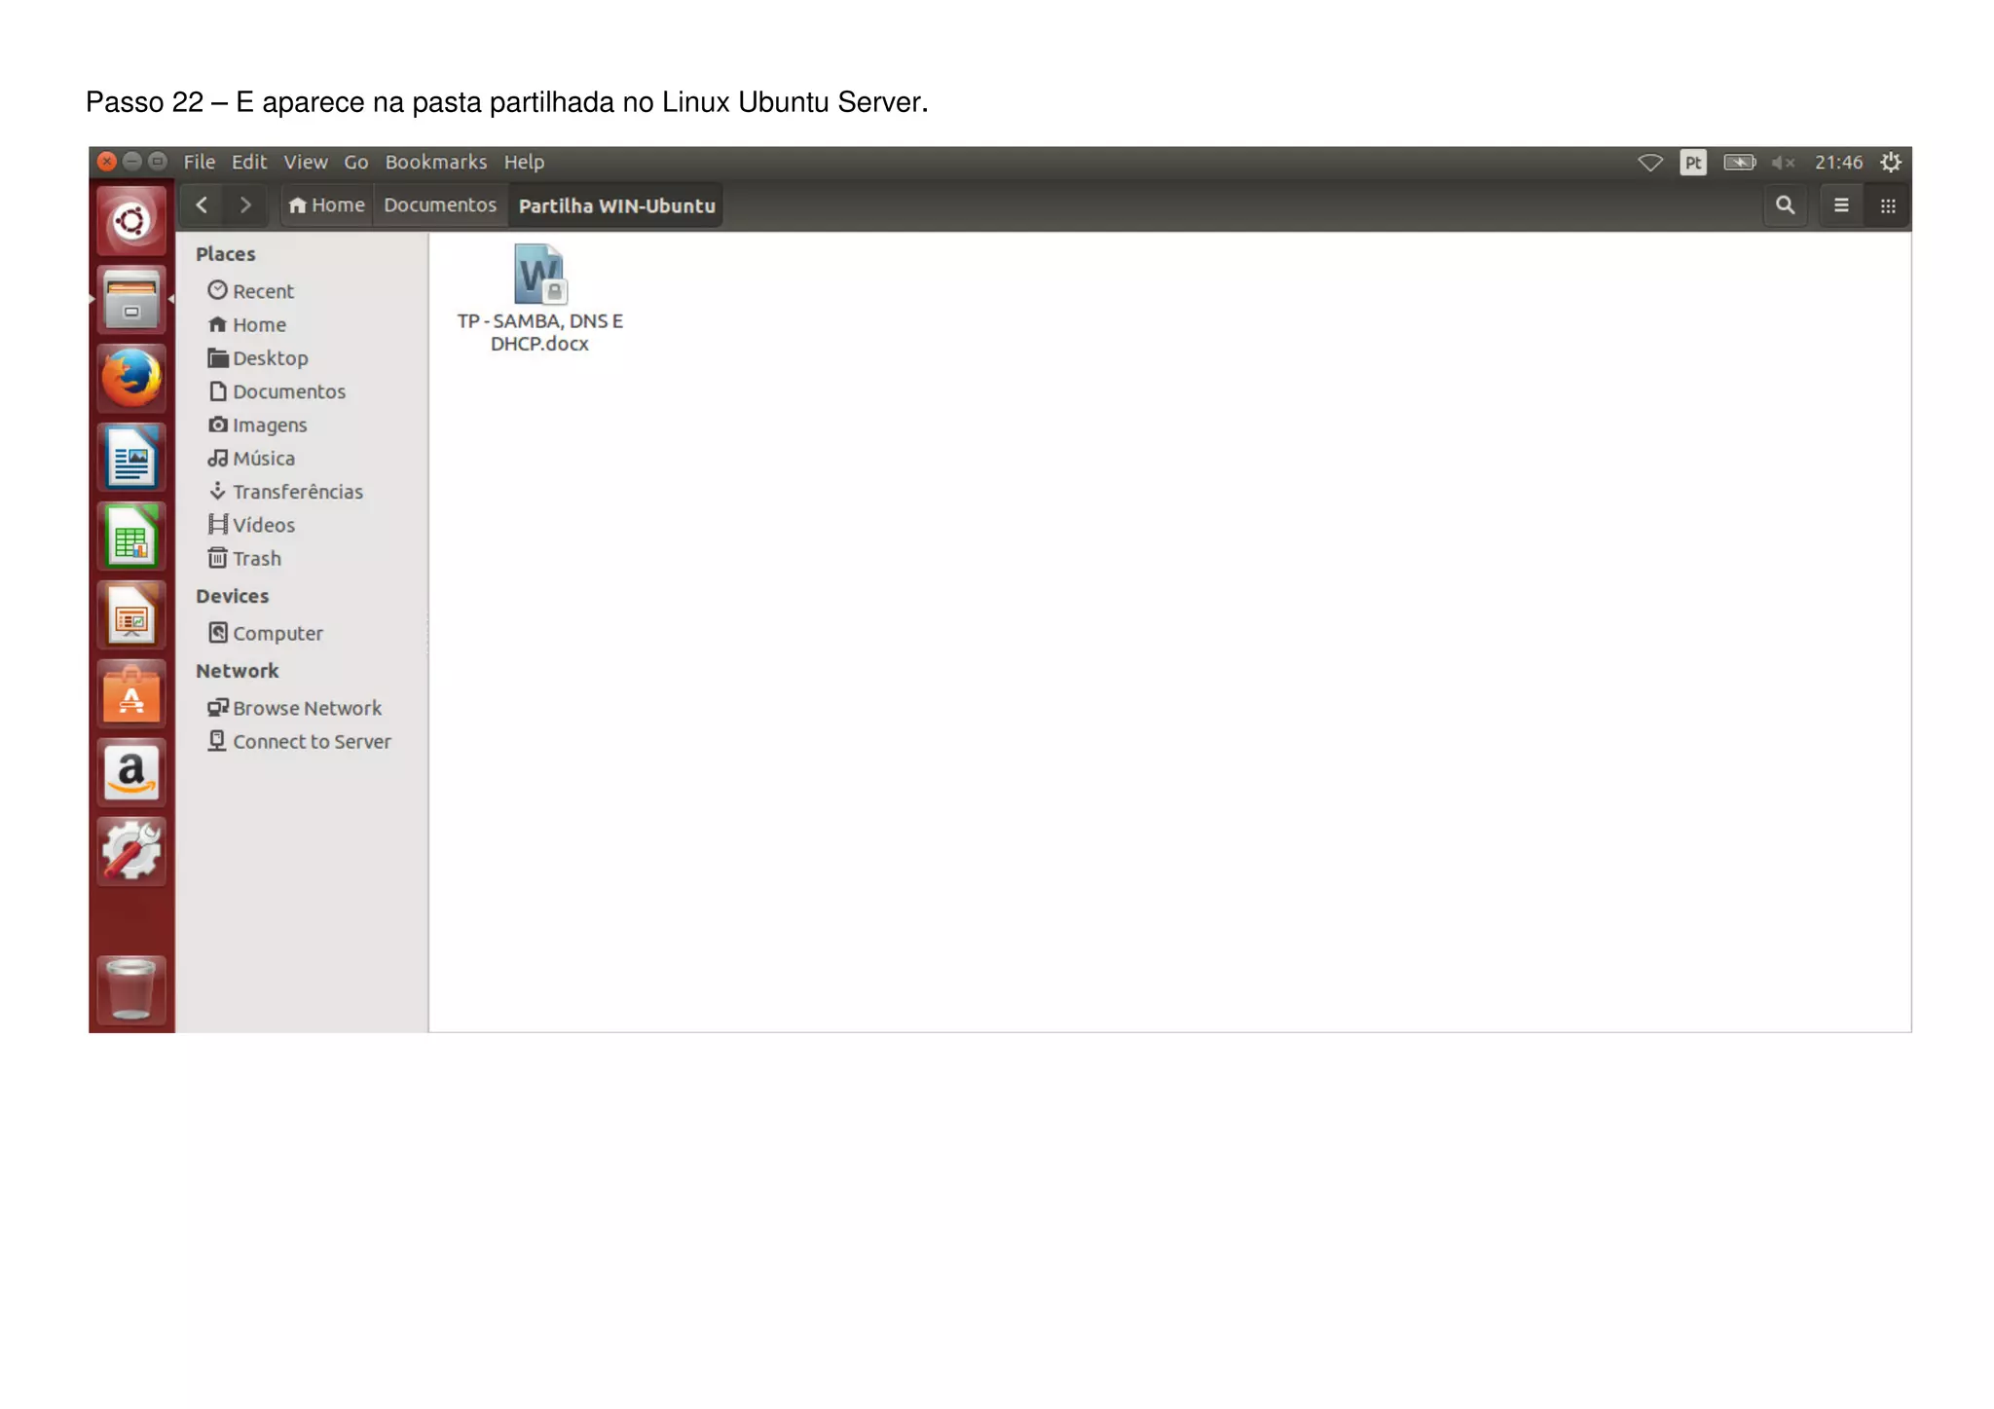This screenshot has width=1994, height=1409.
Task: Open System Settings launcher icon
Action: pos(131,852)
